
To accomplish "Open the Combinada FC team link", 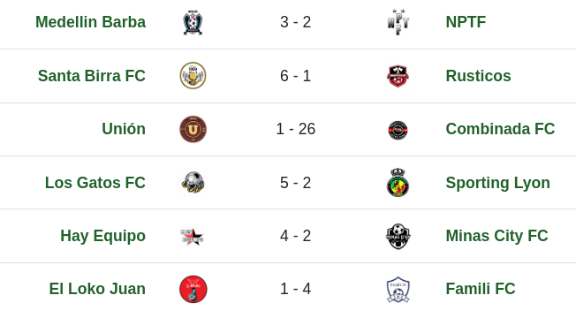I will 500,129.
